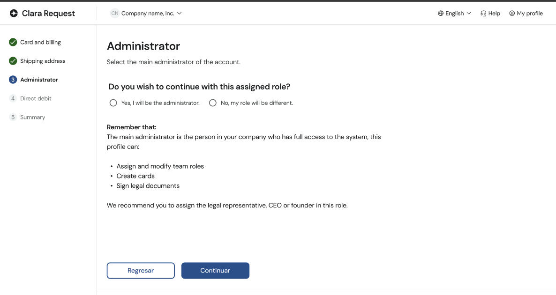Expand the Company name, Inc. dropdown chevron
The height and width of the screenshot is (295, 556).
tap(180, 14)
